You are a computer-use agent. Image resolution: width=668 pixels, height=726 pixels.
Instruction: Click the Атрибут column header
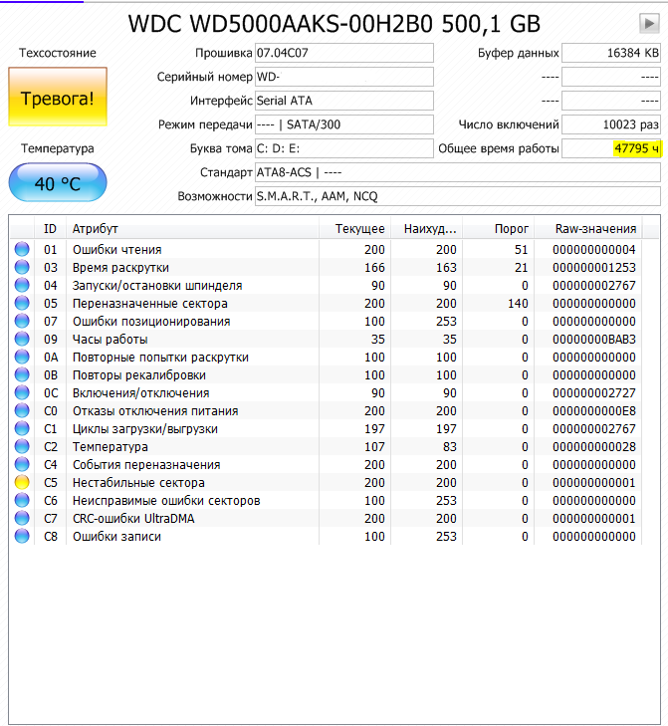point(192,229)
